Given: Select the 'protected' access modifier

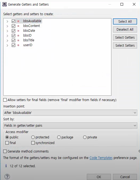Looking at the screenshot, I should pyautogui.click(x=33, y=137).
